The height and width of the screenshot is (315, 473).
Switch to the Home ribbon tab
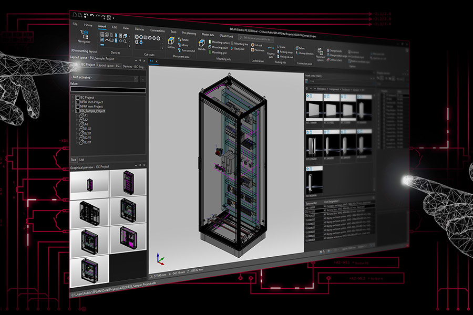click(88, 25)
